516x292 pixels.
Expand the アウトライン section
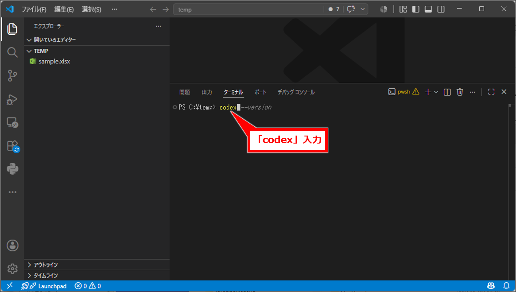[x=97, y=265]
